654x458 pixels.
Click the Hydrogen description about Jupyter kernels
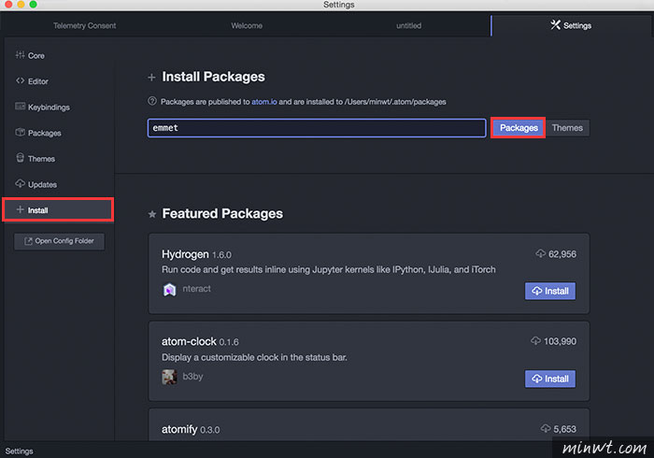click(x=329, y=270)
